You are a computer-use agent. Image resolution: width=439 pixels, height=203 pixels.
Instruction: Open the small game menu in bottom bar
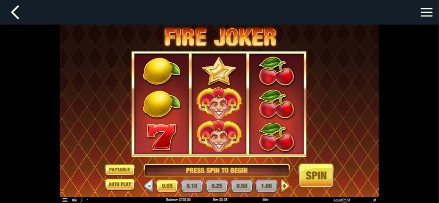(x=65, y=200)
